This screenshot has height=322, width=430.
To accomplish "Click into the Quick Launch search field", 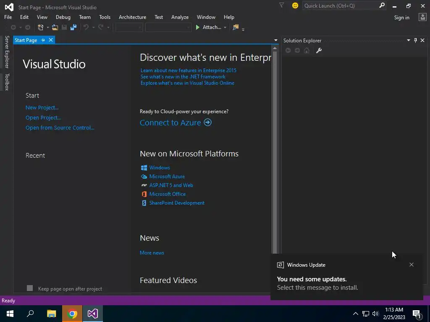I will 340,5.
